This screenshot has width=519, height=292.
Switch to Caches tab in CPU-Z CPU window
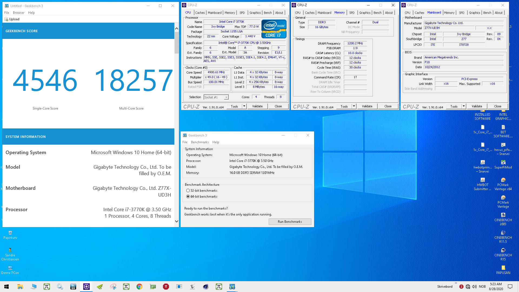coord(200,13)
